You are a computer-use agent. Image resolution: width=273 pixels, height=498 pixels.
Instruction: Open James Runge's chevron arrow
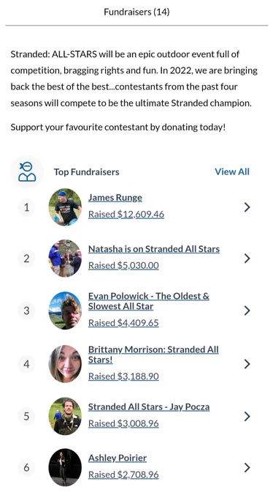tap(247, 207)
